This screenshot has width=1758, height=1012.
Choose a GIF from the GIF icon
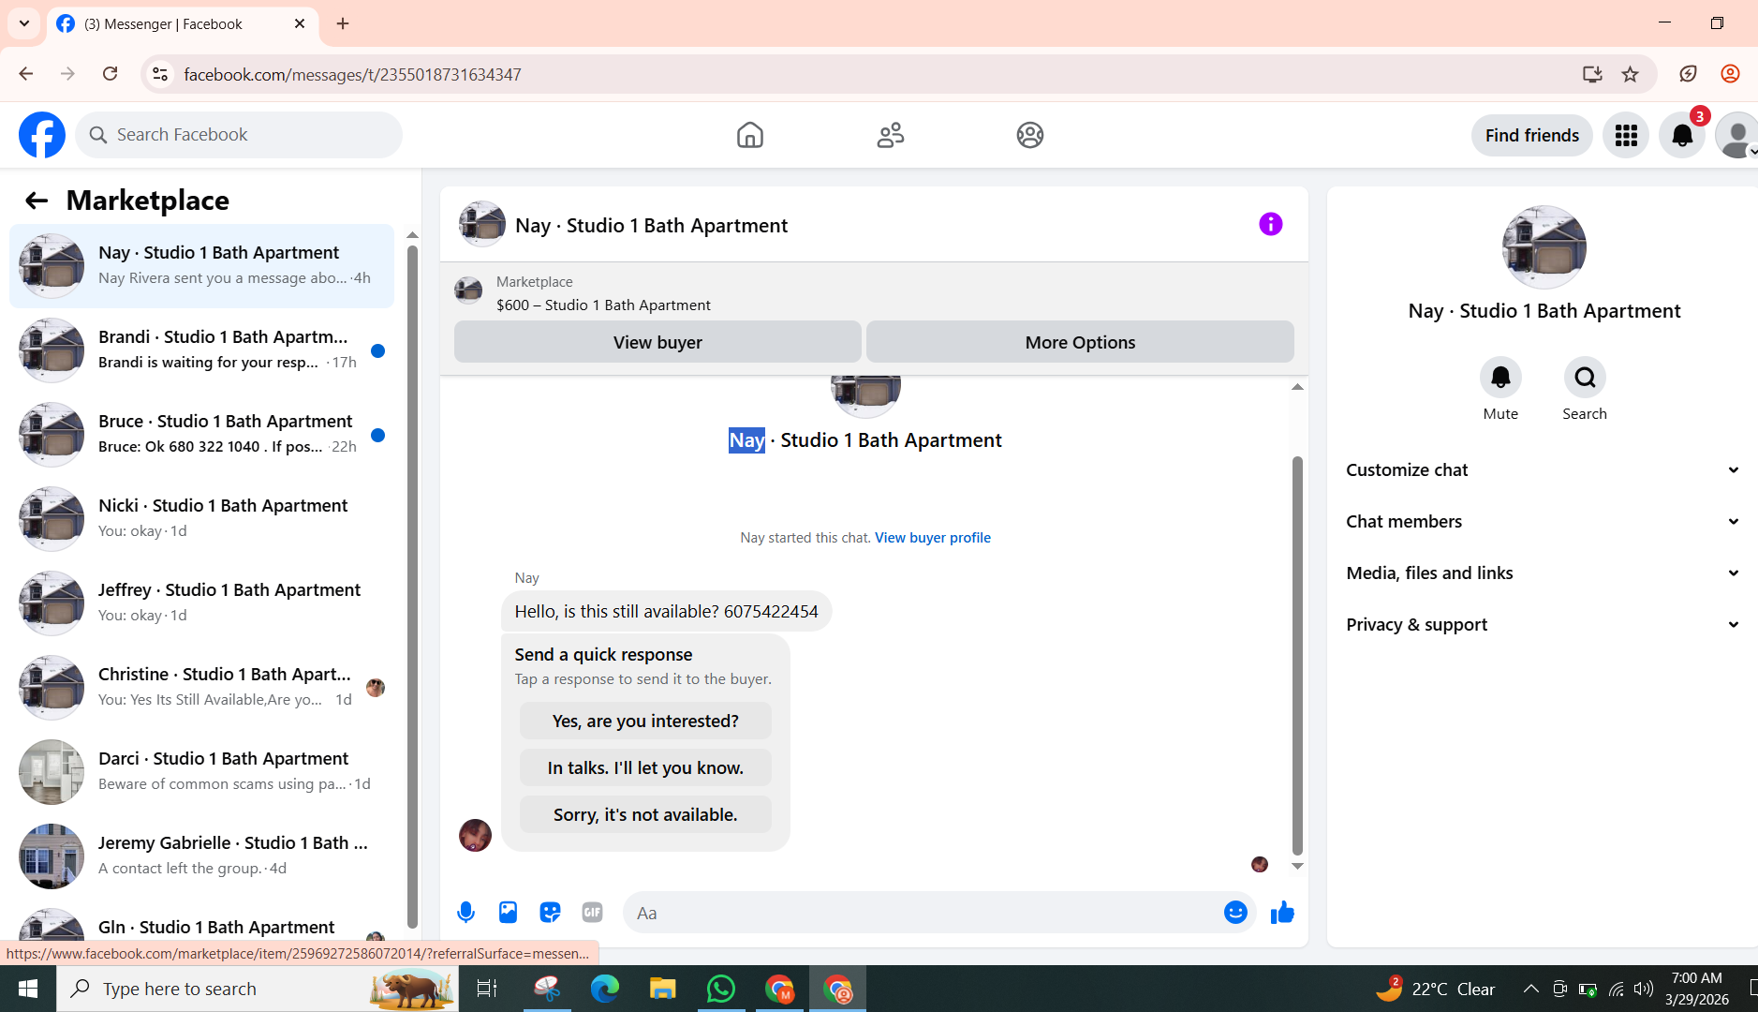(592, 913)
